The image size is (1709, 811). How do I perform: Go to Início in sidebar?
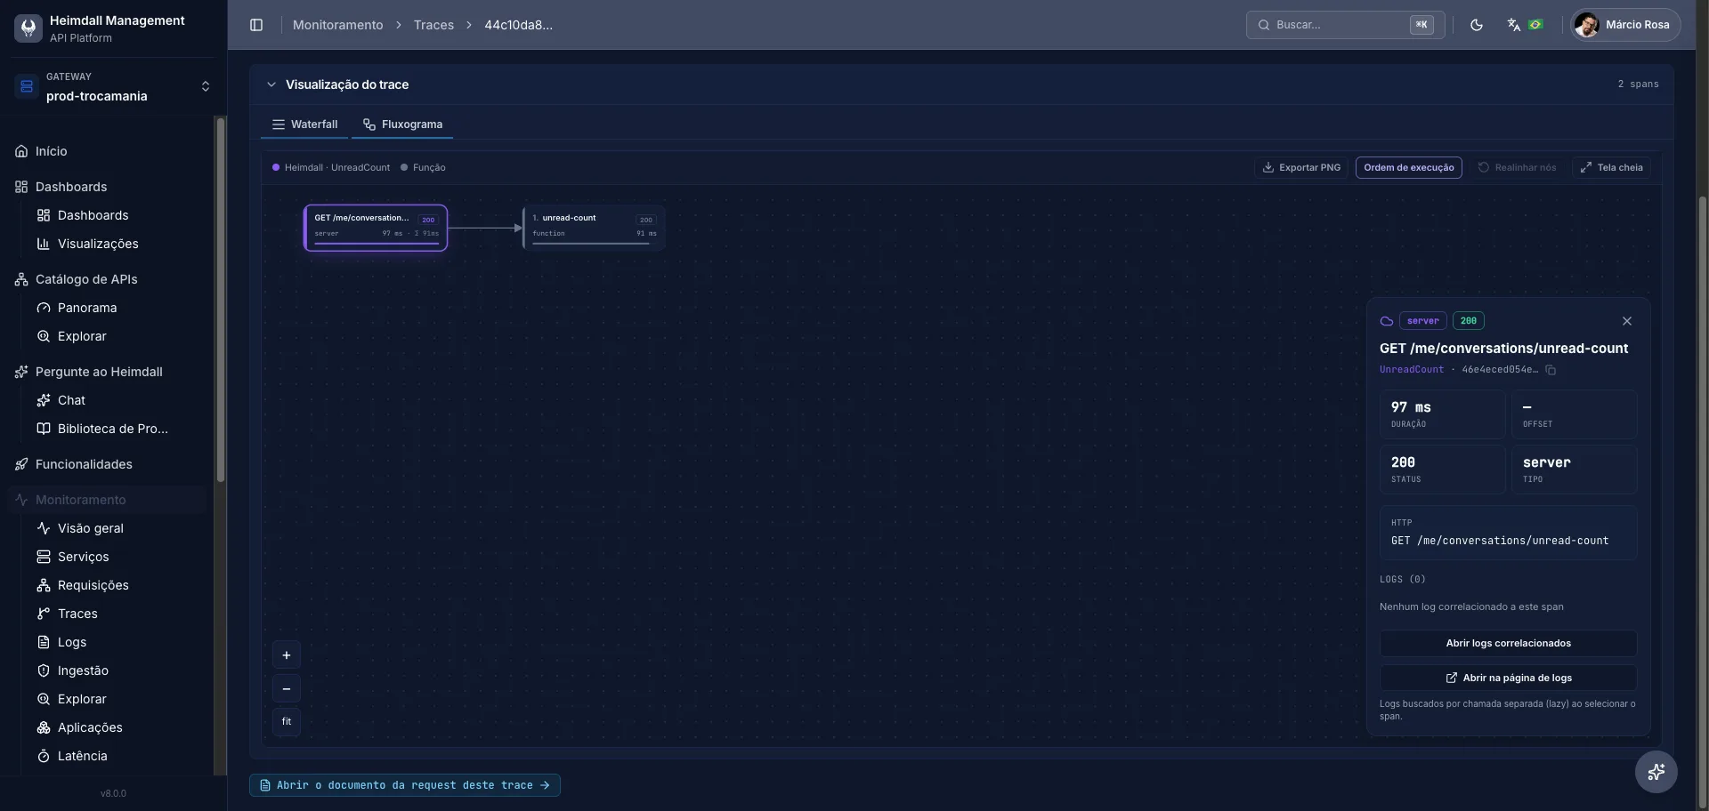pyautogui.click(x=107, y=151)
